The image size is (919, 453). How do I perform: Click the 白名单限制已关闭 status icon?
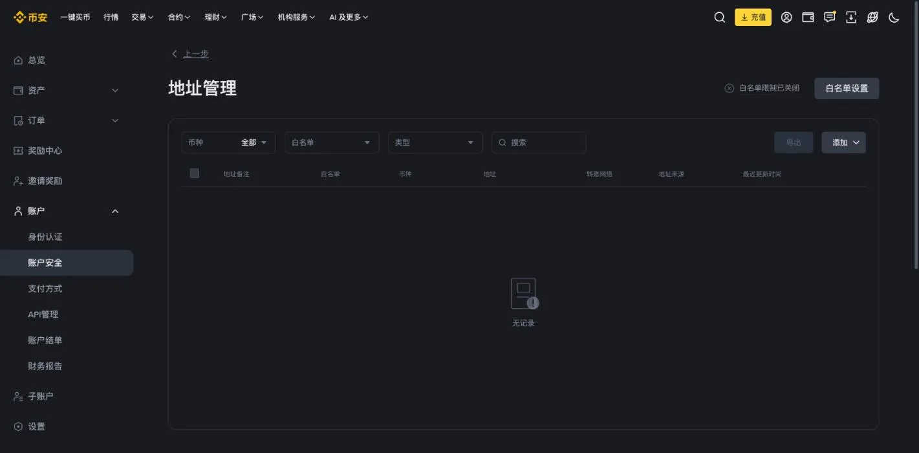point(730,88)
